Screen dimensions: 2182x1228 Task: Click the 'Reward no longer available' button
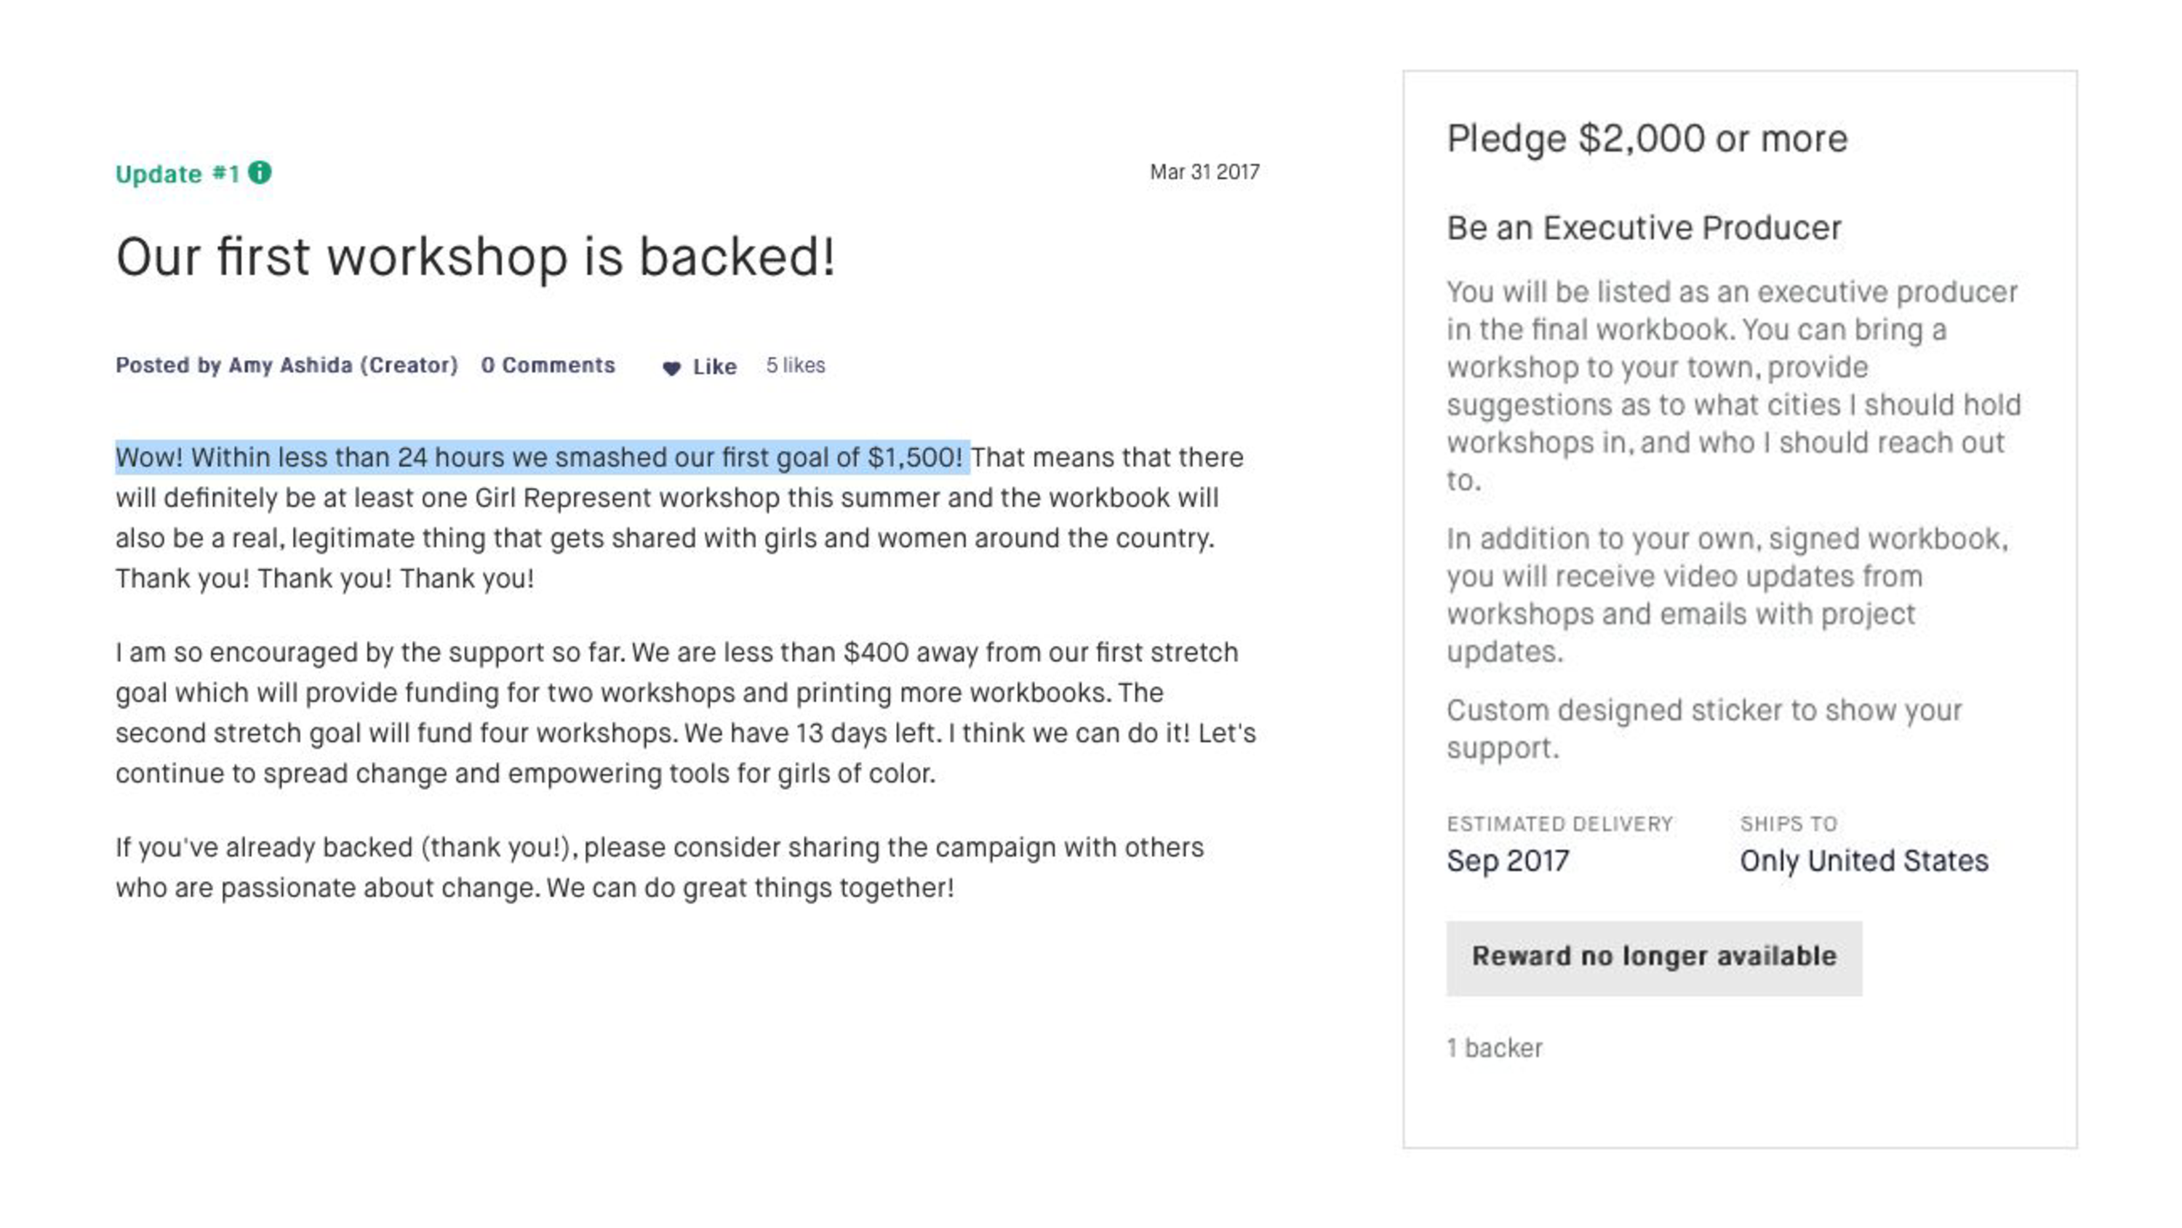pos(1653,957)
